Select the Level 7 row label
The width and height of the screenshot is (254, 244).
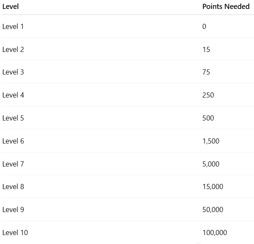coord(13,164)
